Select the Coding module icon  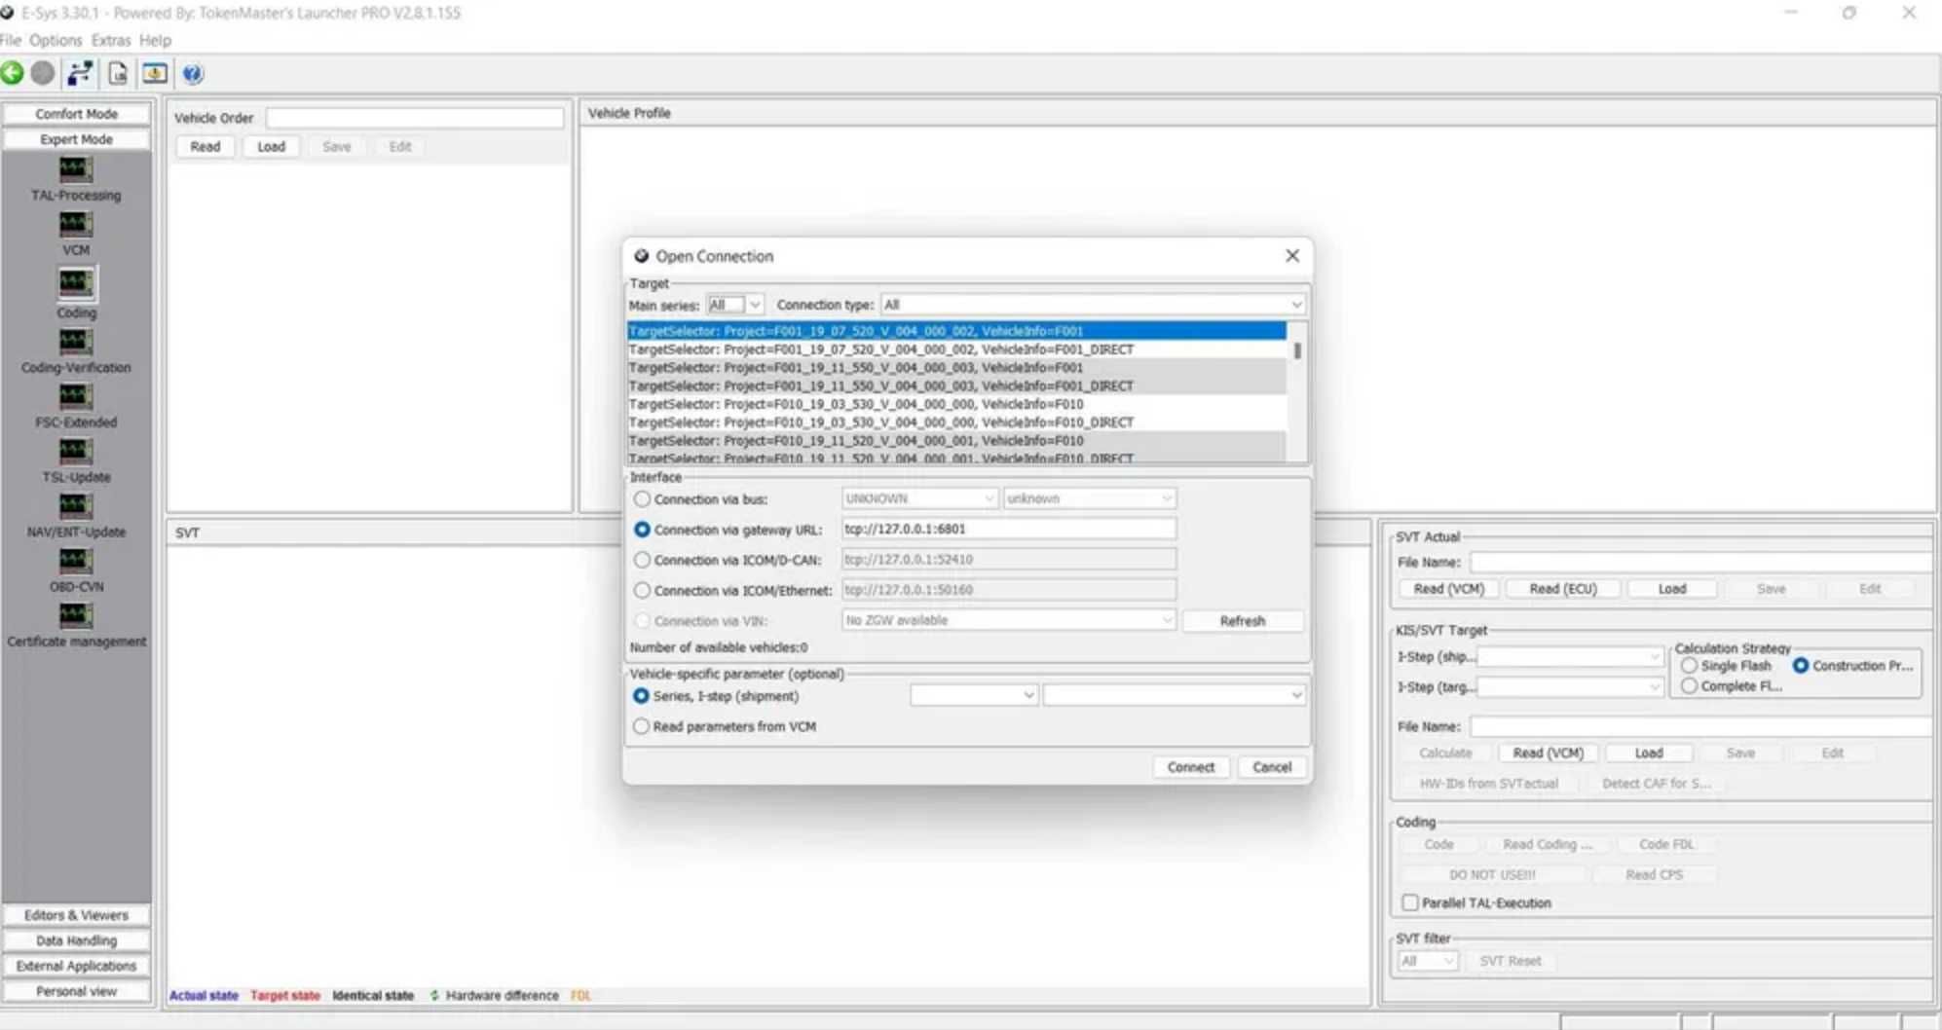[76, 283]
